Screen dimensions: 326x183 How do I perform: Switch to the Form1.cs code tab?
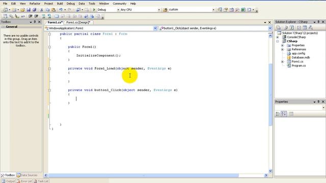[55, 22]
